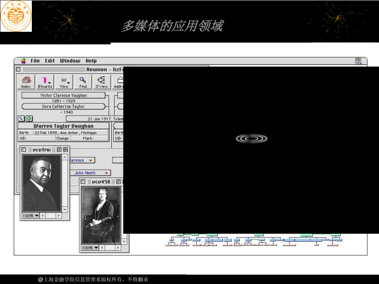Click scroll right arrow in vcv458 window

pos(118,247)
